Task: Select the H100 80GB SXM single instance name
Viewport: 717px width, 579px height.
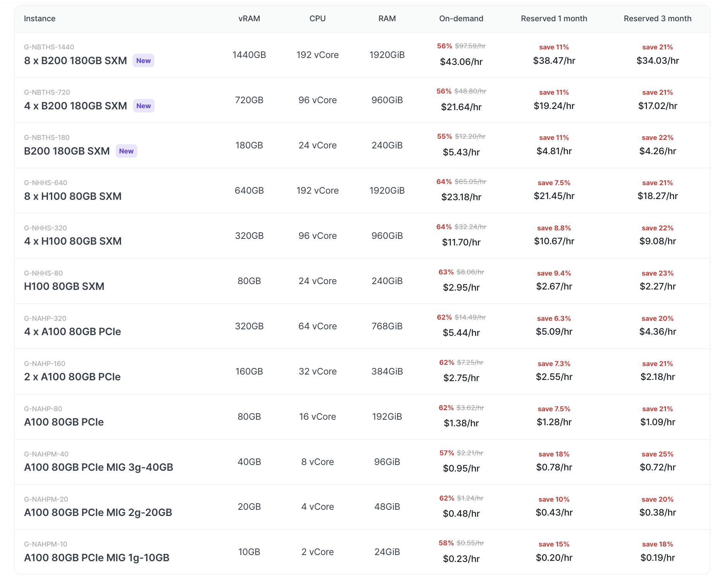Action: tap(64, 286)
